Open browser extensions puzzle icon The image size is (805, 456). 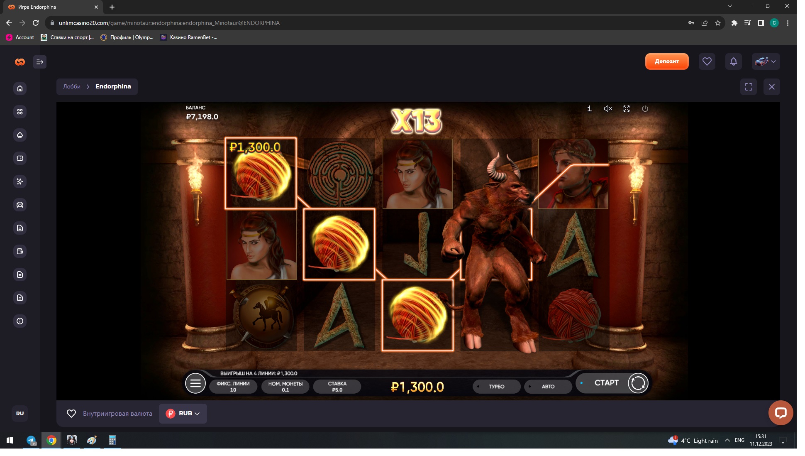coord(734,23)
